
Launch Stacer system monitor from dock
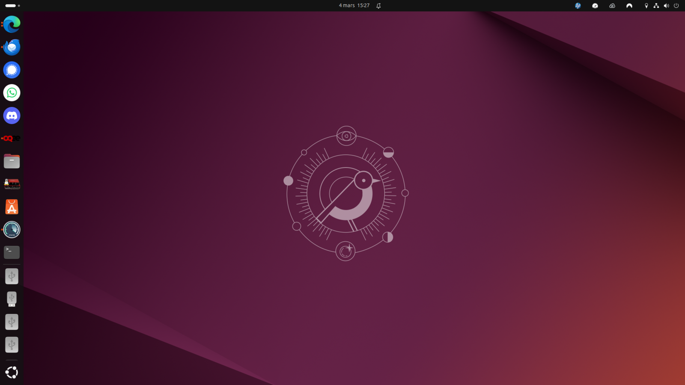pyautogui.click(x=12, y=230)
